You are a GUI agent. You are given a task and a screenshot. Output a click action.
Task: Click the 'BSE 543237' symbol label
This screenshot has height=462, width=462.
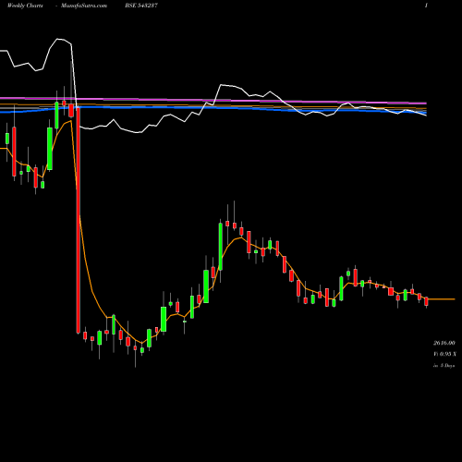click(141, 6)
